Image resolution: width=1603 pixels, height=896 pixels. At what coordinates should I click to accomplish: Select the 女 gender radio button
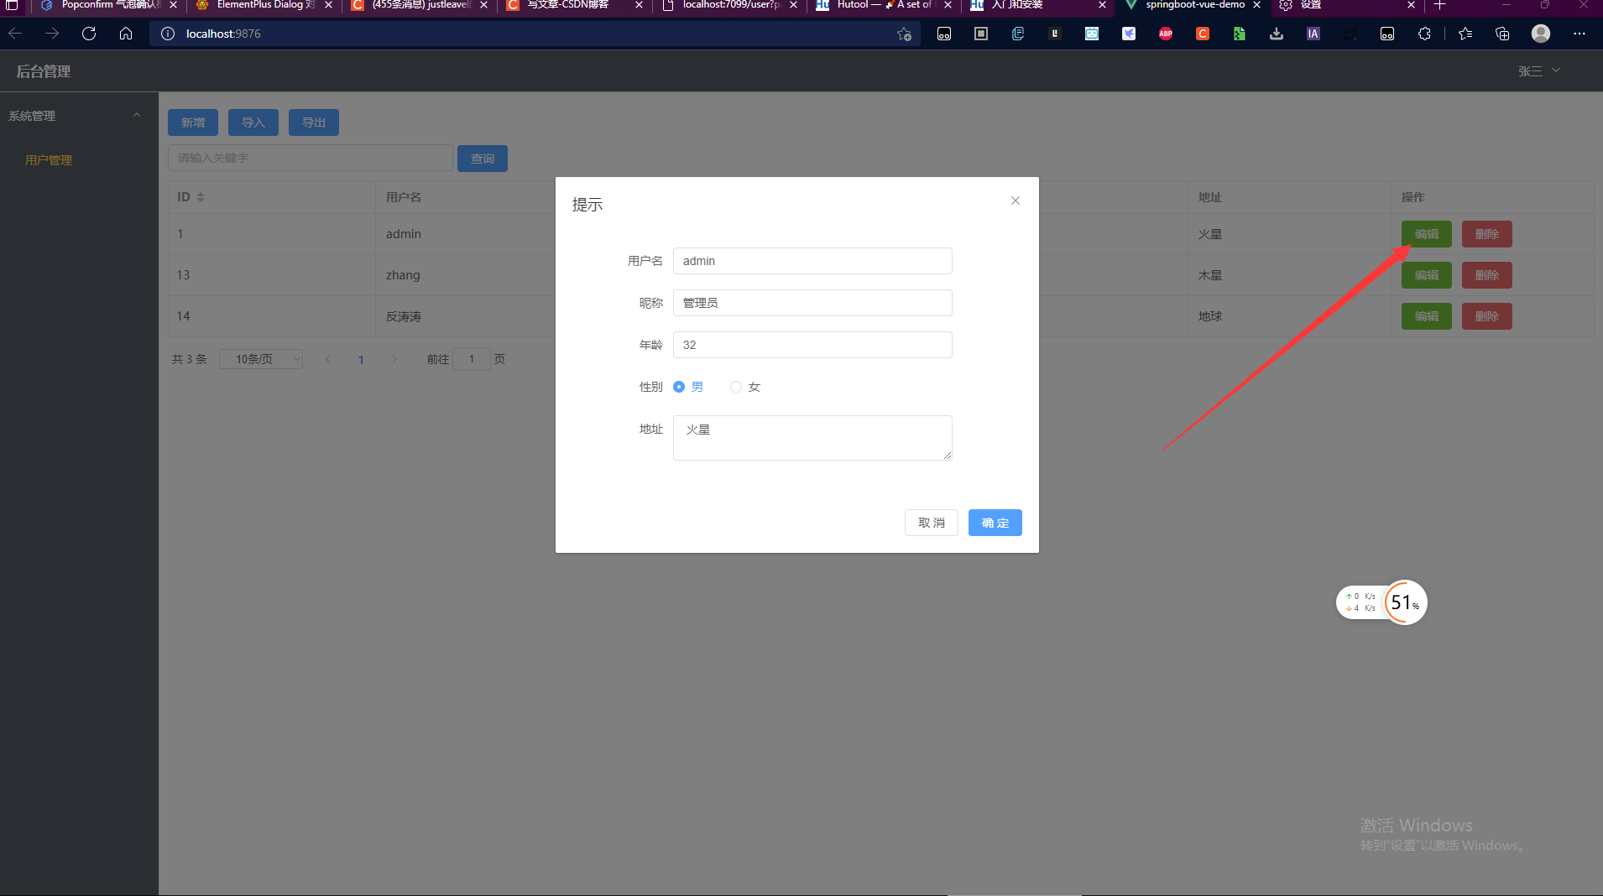tap(736, 387)
